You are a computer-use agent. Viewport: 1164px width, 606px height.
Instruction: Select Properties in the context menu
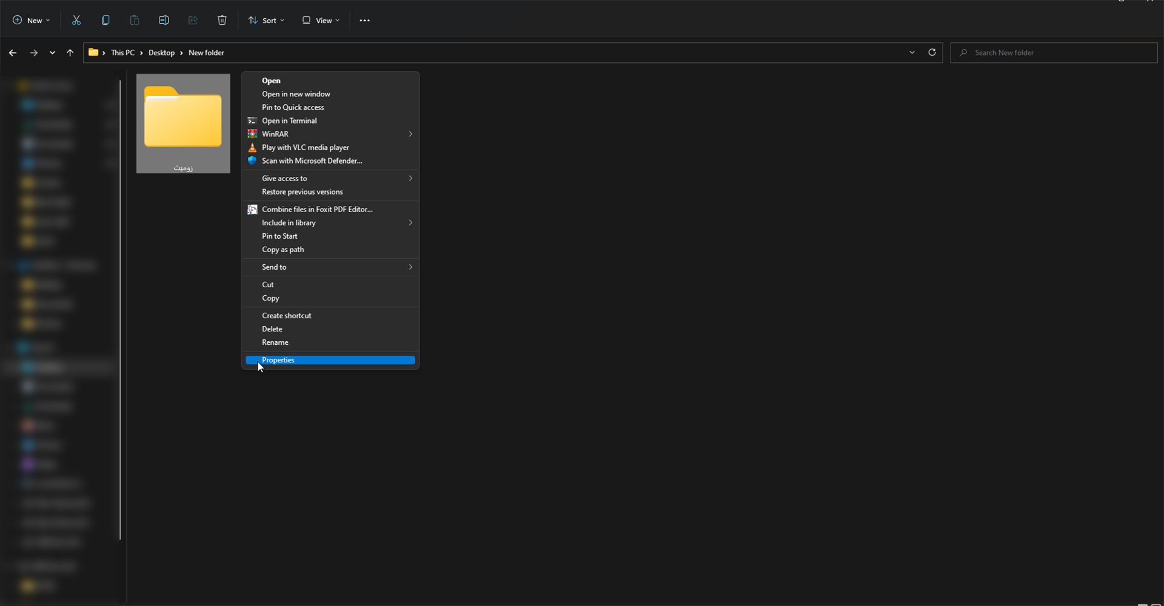[x=278, y=360]
